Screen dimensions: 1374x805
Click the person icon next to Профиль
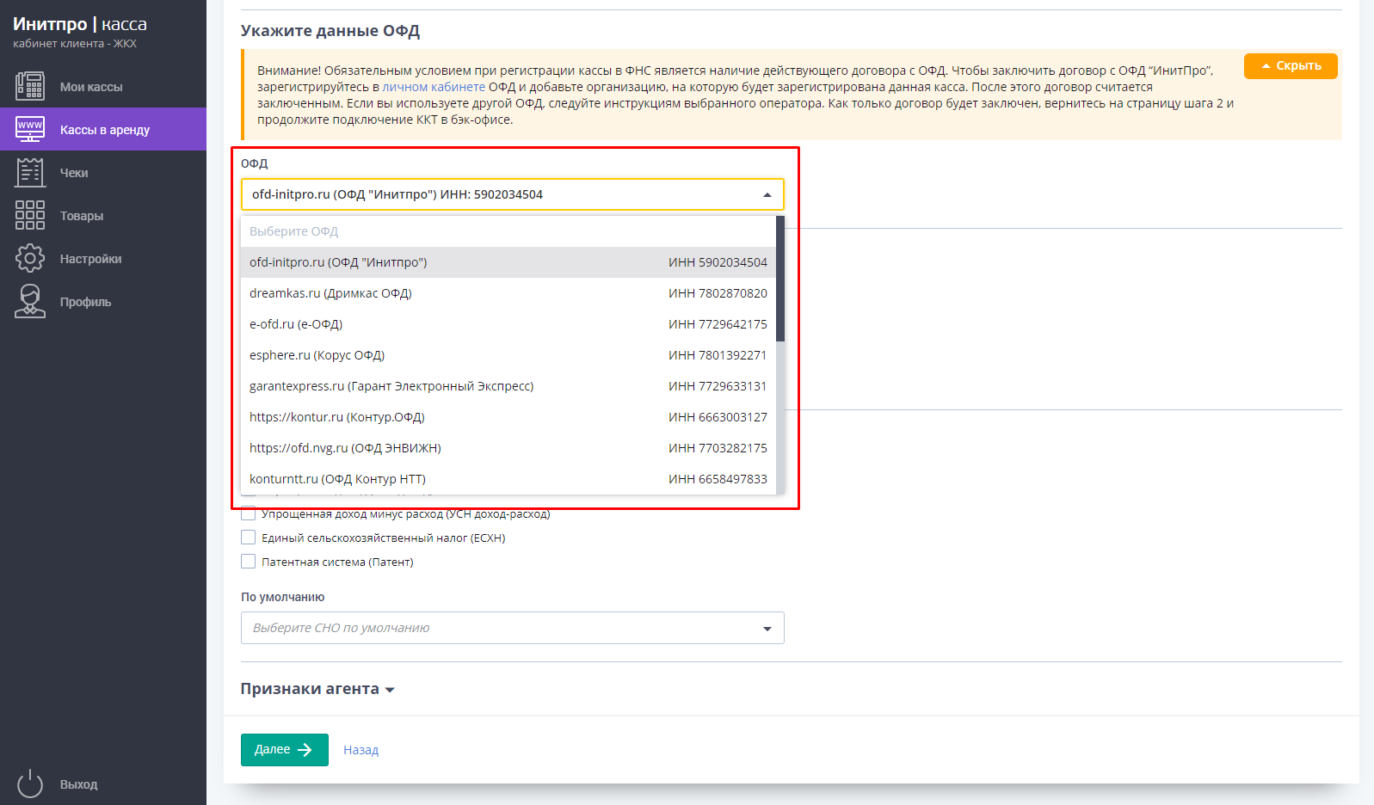(x=30, y=301)
